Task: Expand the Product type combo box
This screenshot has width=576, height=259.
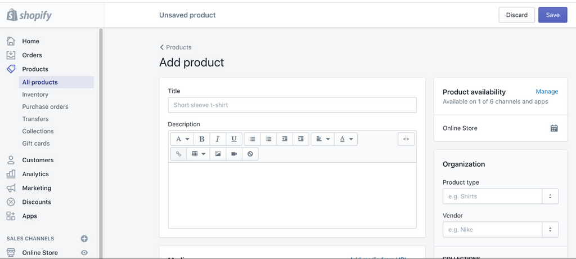Action: (550, 197)
